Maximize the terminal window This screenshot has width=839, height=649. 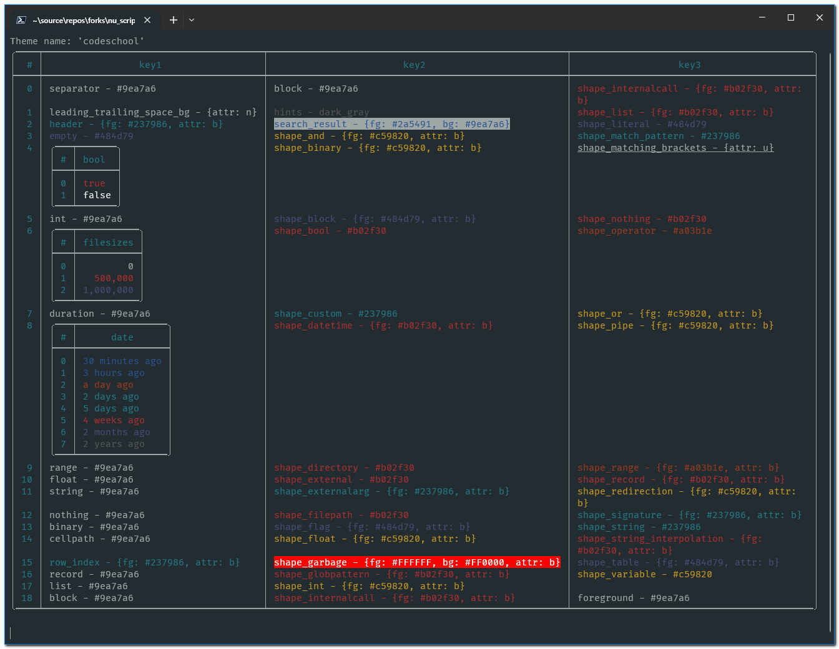point(791,17)
